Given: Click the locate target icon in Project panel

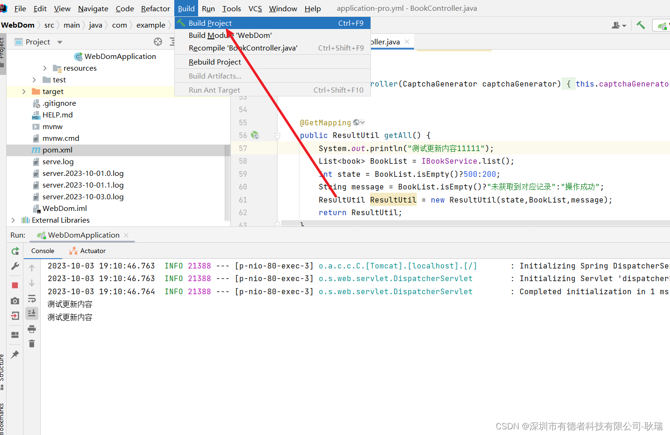Looking at the screenshot, I should coord(158,42).
